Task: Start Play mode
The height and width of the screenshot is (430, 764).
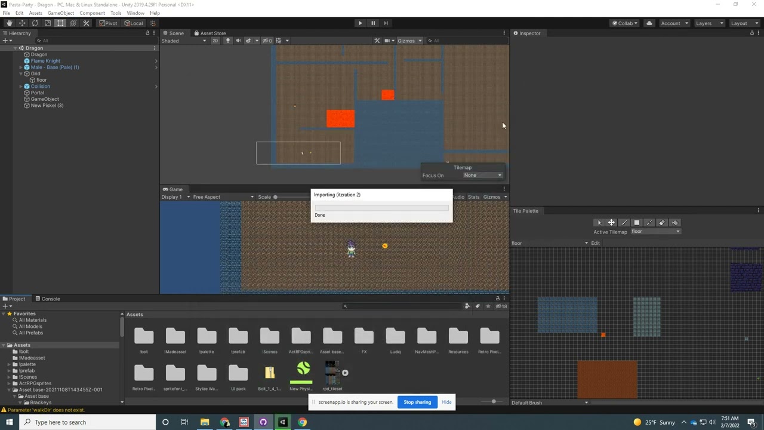Action: pos(360,23)
